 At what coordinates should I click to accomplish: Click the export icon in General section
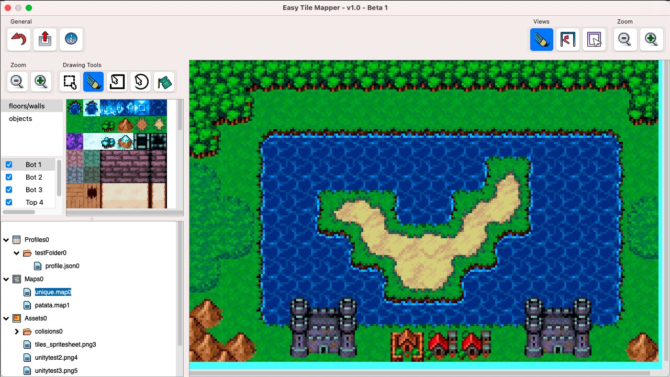(x=45, y=39)
